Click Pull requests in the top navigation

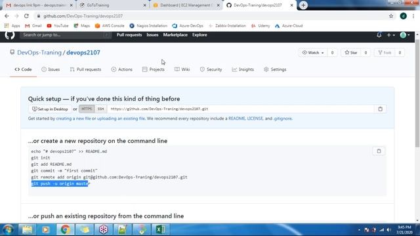[x=129, y=35]
